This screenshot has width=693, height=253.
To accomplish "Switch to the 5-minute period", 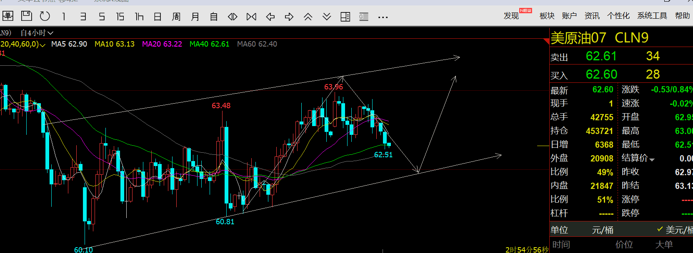I will click(x=102, y=17).
